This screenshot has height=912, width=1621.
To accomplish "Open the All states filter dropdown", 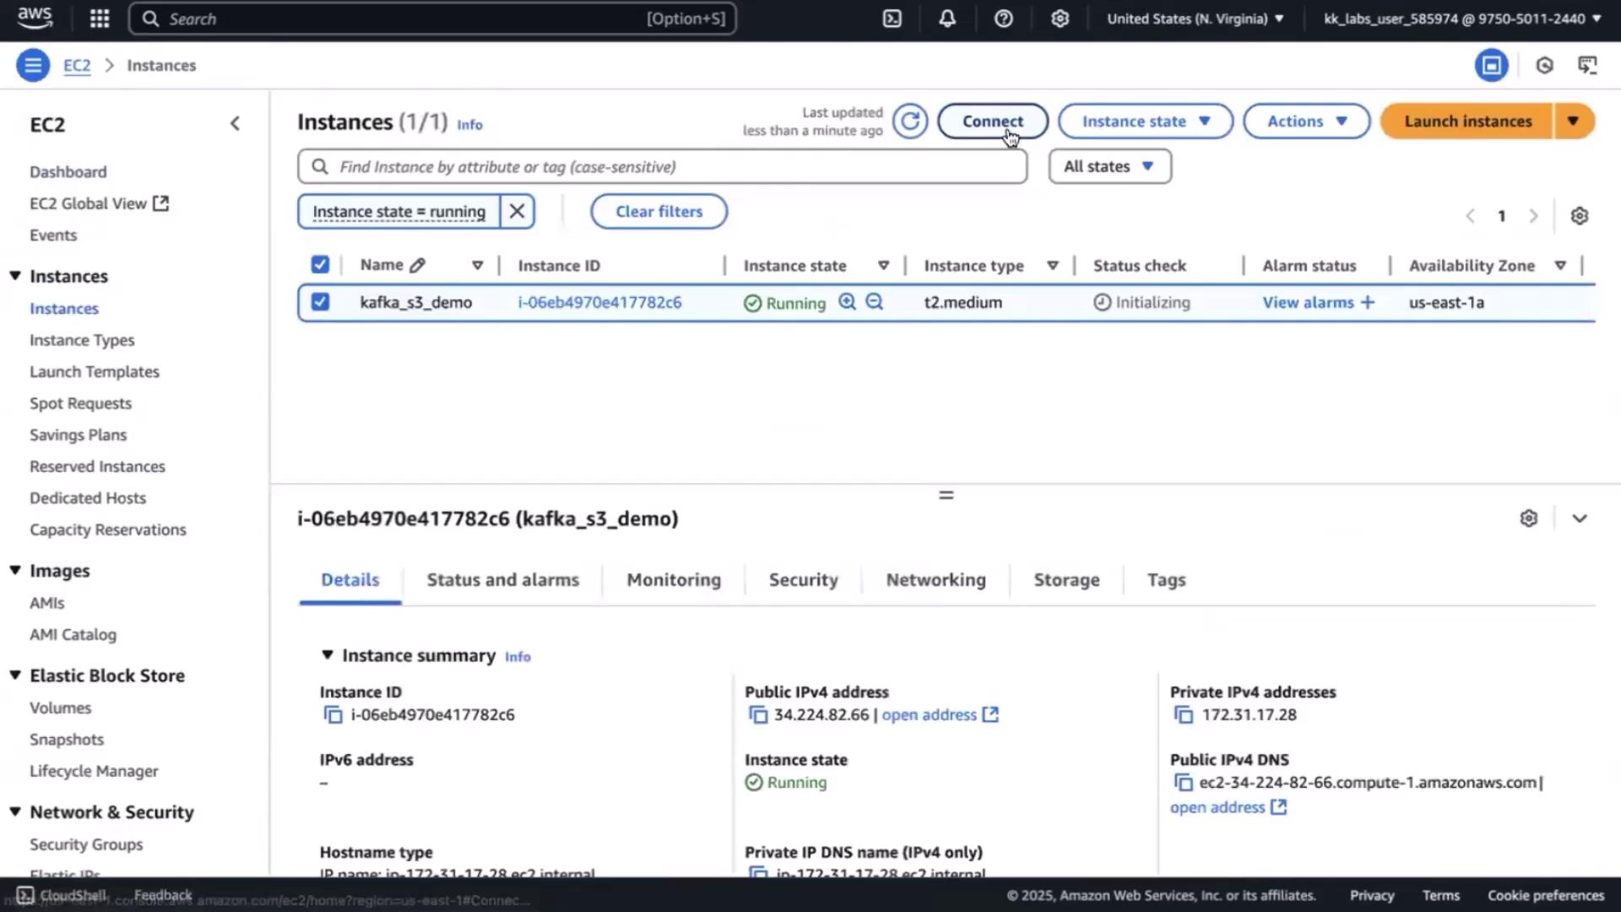I will tap(1109, 166).
